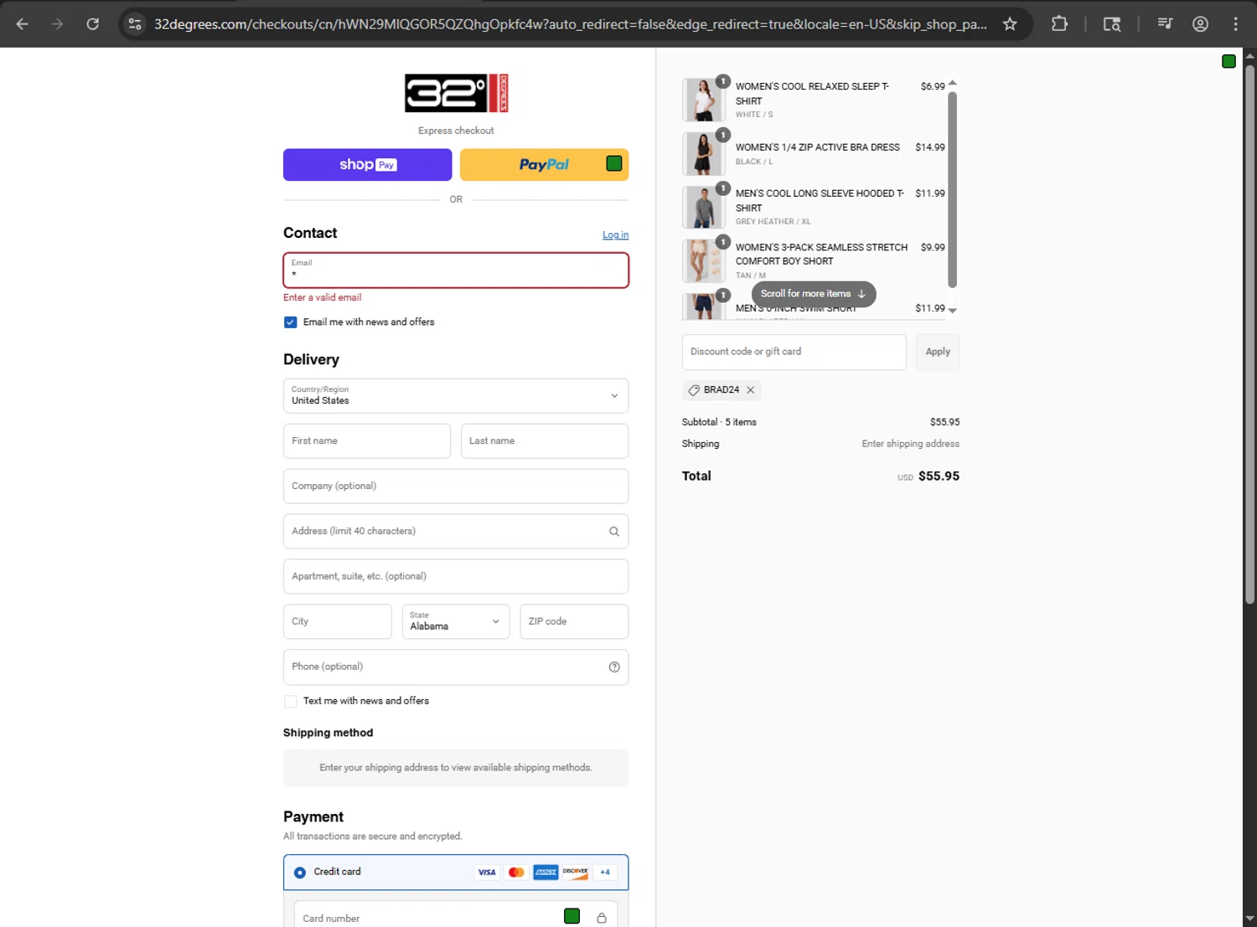Reload the checkout page
1257x927 pixels.
[x=93, y=24]
